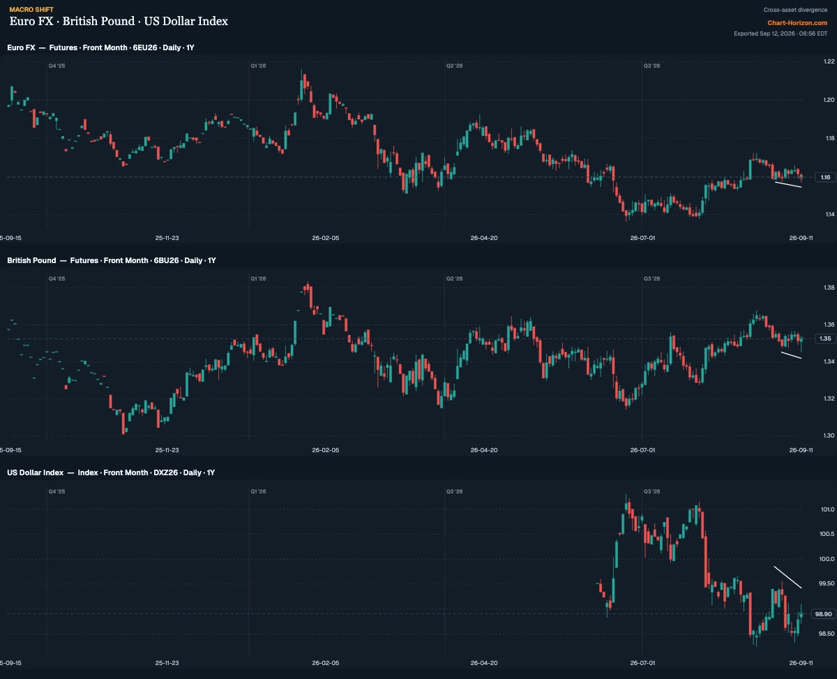
Task: Click Q3 '26 marker in British Pound panel
Action: pos(652,278)
